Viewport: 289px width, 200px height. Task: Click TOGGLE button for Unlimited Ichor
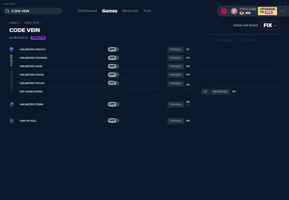tap(175, 75)
